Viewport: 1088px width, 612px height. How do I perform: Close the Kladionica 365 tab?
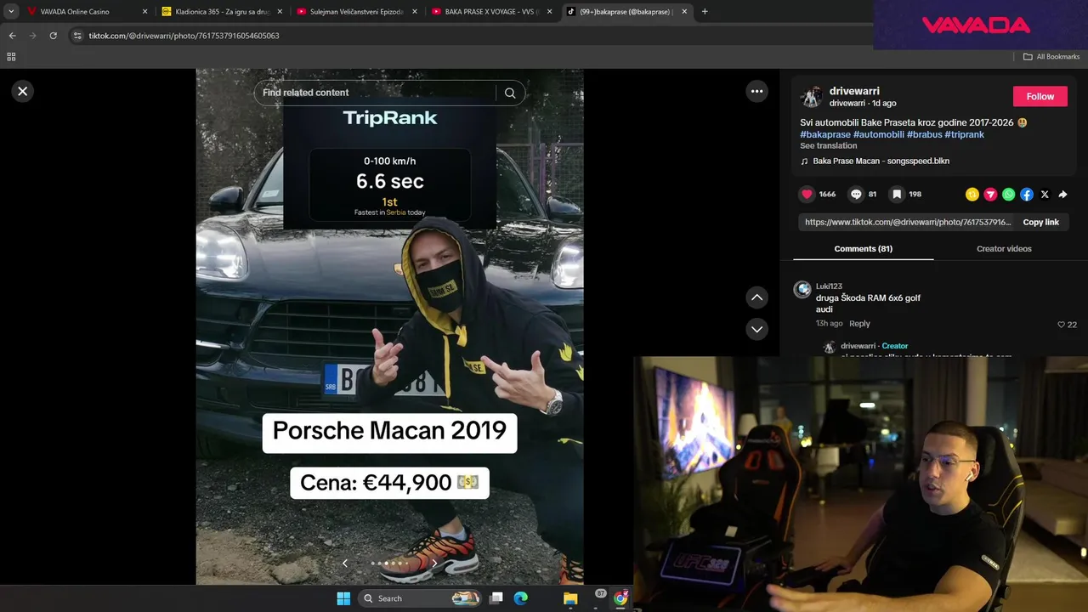pos(280,12)
